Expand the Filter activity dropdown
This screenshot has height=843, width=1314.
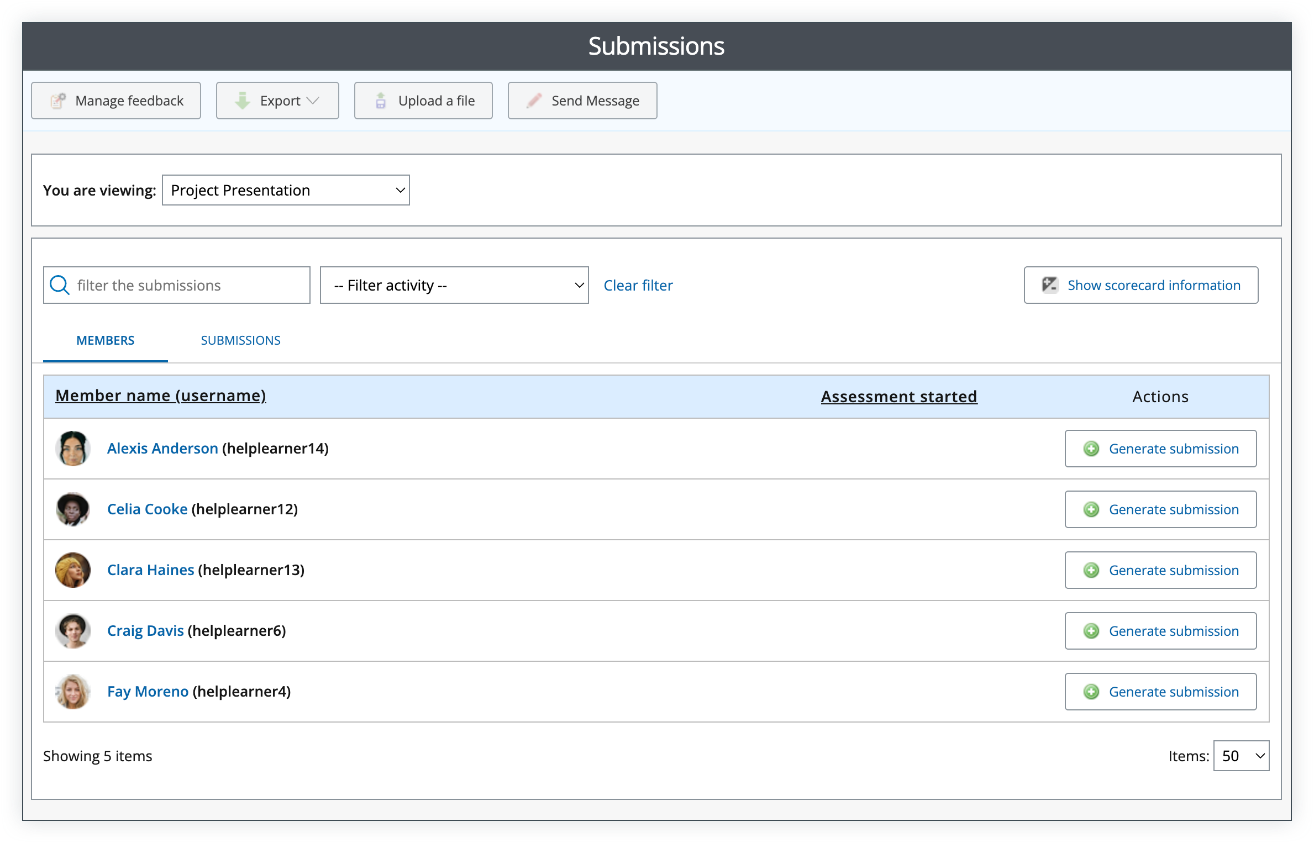coord(454,285)
